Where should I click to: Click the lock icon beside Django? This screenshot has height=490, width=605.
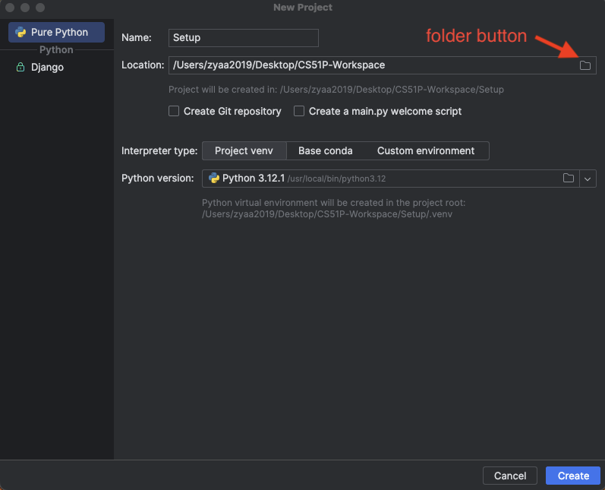20,68
